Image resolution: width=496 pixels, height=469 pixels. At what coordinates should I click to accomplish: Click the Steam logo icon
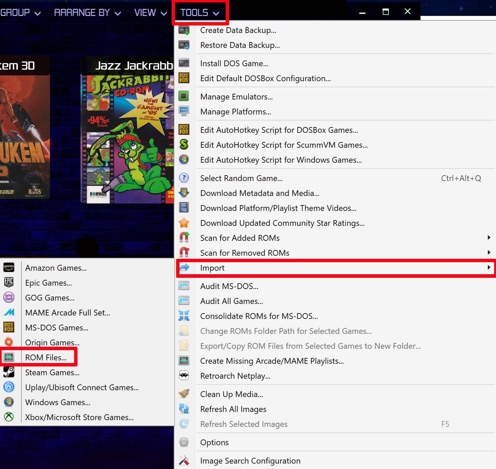pos(9,372)
